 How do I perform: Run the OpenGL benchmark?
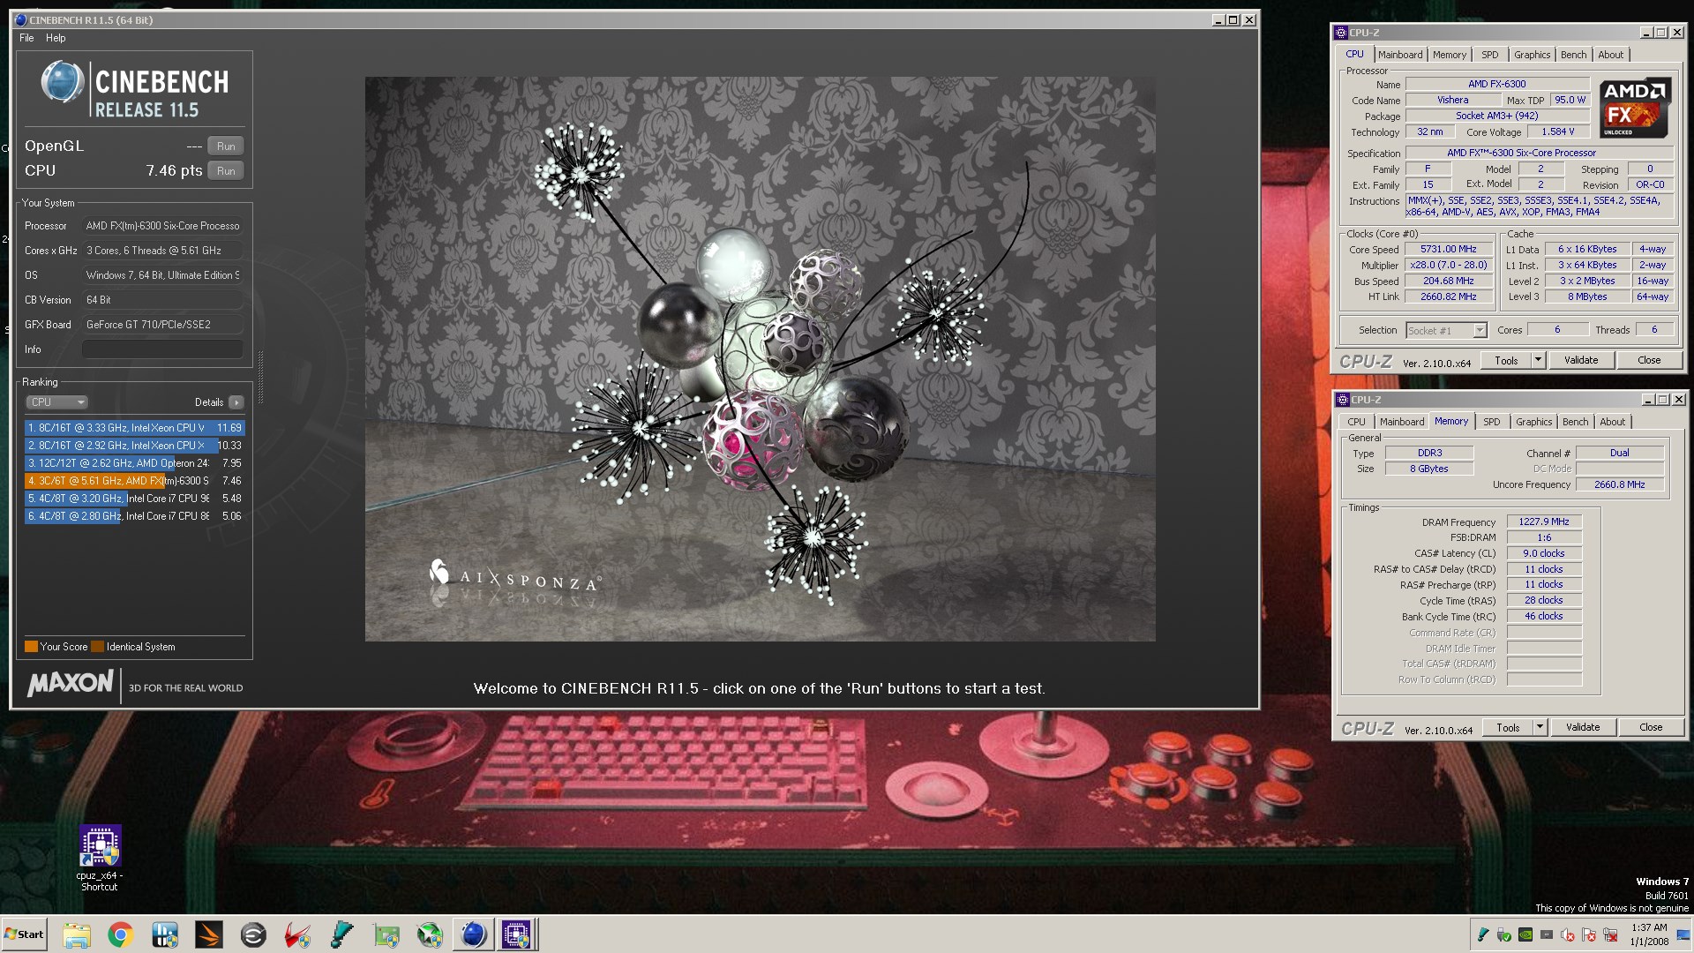226,146
